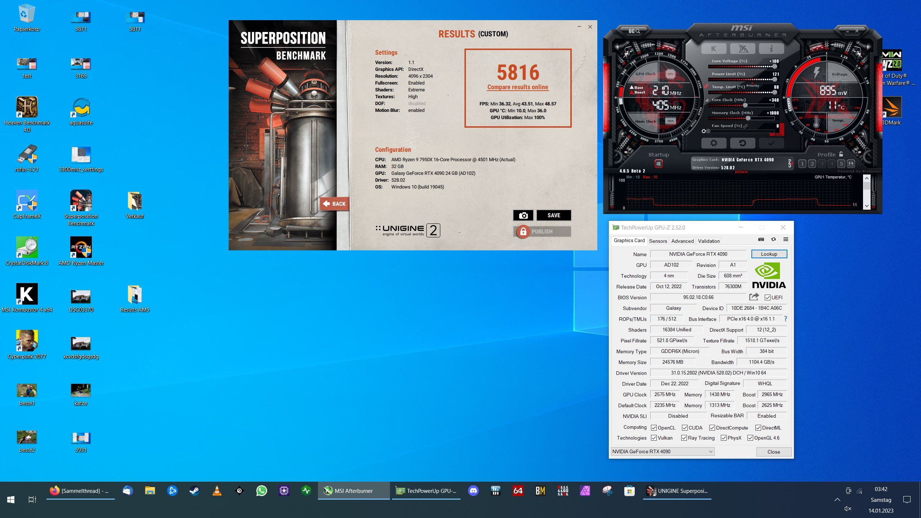Open Afterburner OC Scanner button
921x518 pixels.
742,48
